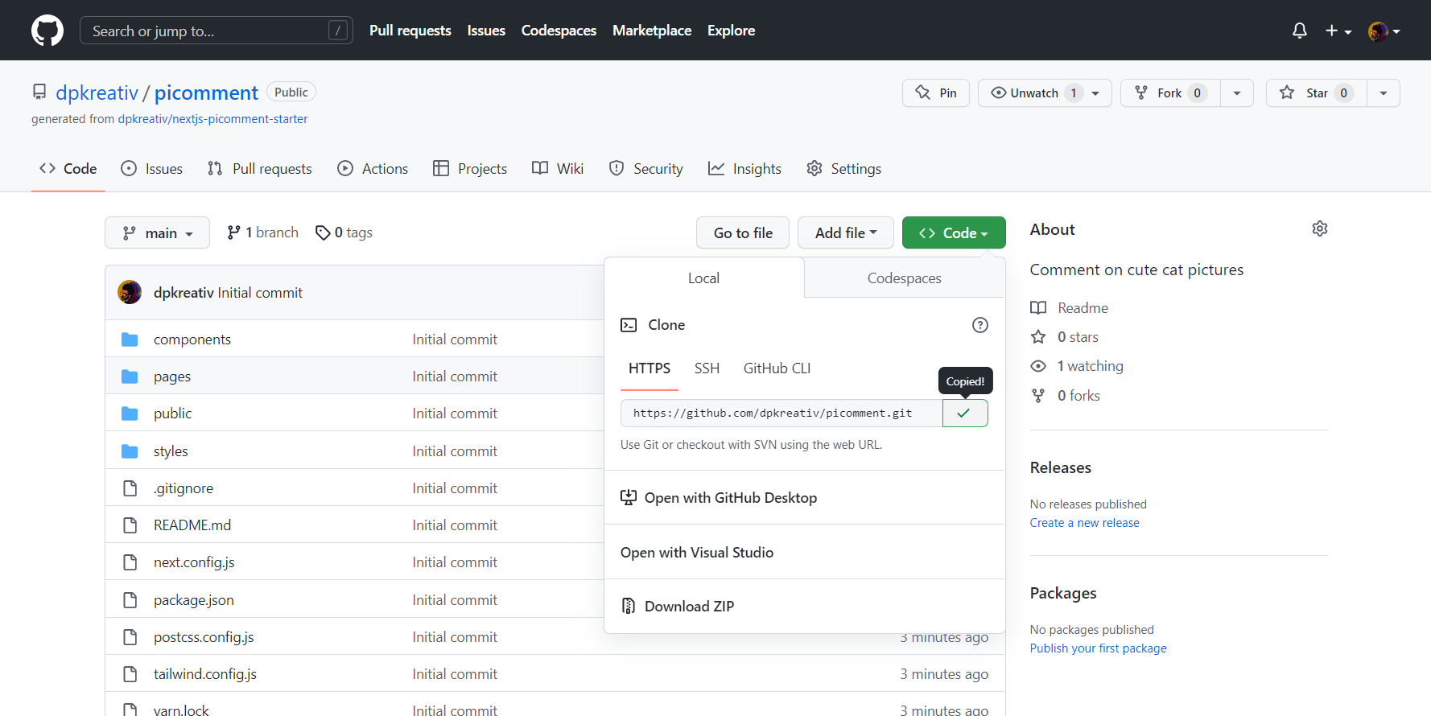Click the styles folder icon

(x=130, y=451)
